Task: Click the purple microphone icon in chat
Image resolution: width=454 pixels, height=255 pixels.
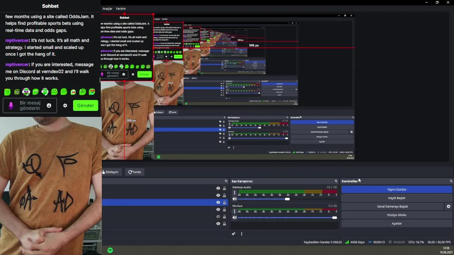Action: click(x=11, y=106)
